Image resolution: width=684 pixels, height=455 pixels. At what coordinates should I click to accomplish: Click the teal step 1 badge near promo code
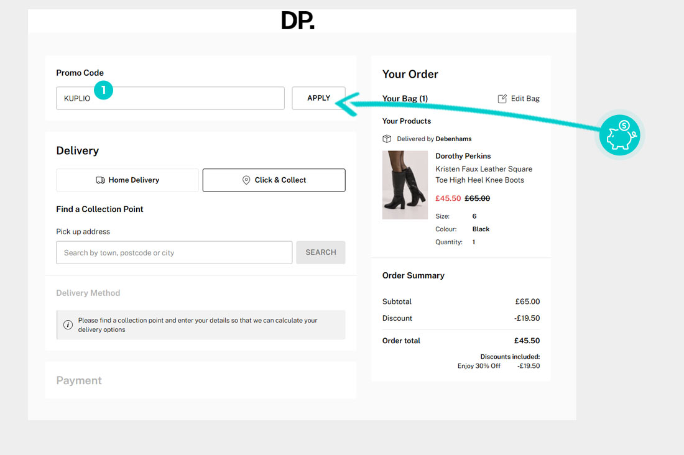103,90
